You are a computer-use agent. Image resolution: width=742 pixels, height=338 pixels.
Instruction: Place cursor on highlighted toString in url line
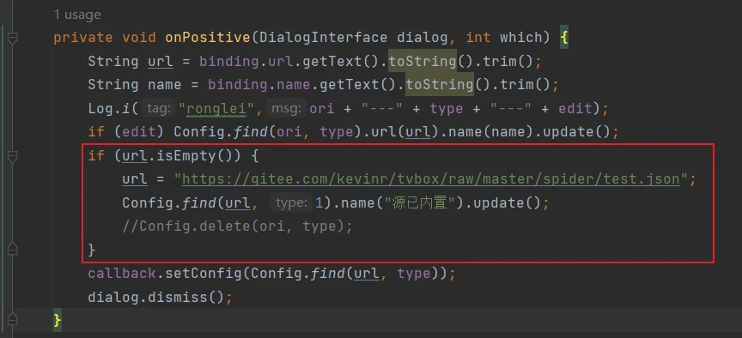[423, 62]
